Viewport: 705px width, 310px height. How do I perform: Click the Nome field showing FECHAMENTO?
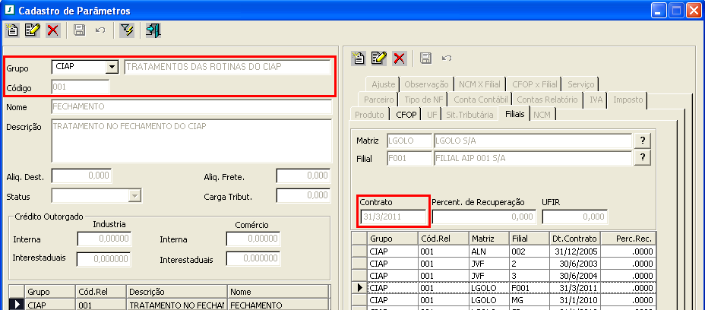point(191,106)
